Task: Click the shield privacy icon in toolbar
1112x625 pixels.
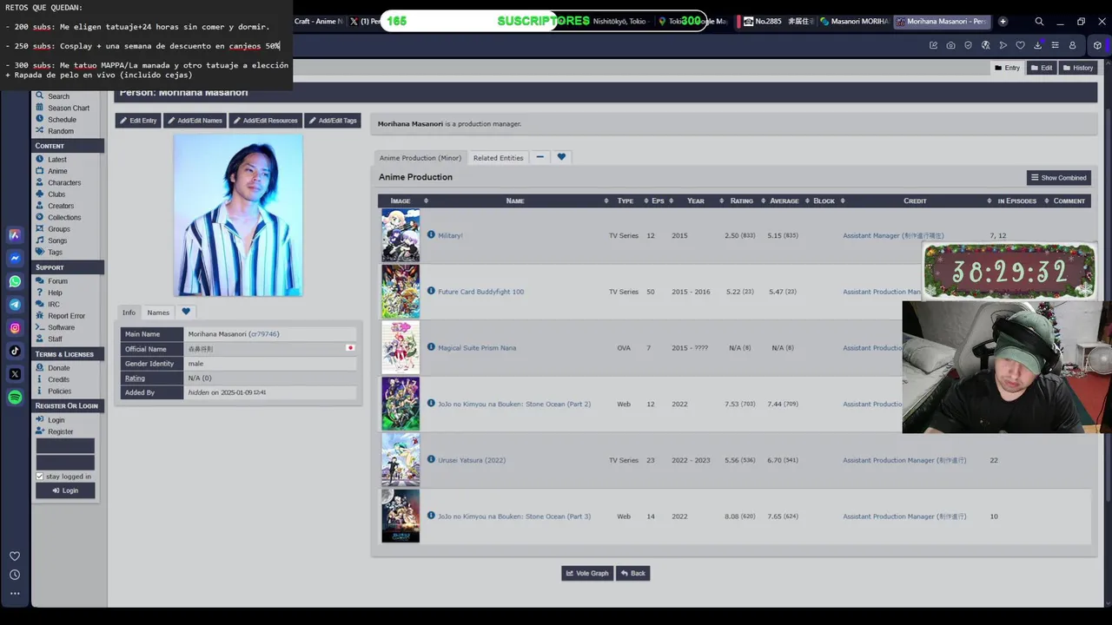Action: (968, 45)
